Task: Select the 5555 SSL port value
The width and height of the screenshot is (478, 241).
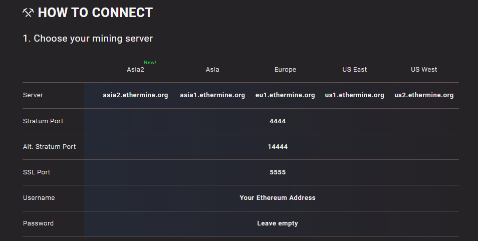Action: point(278,172)
